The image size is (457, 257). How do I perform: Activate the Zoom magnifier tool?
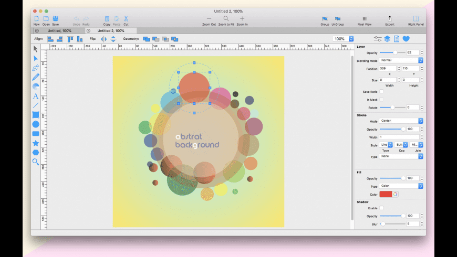(36, 162)
